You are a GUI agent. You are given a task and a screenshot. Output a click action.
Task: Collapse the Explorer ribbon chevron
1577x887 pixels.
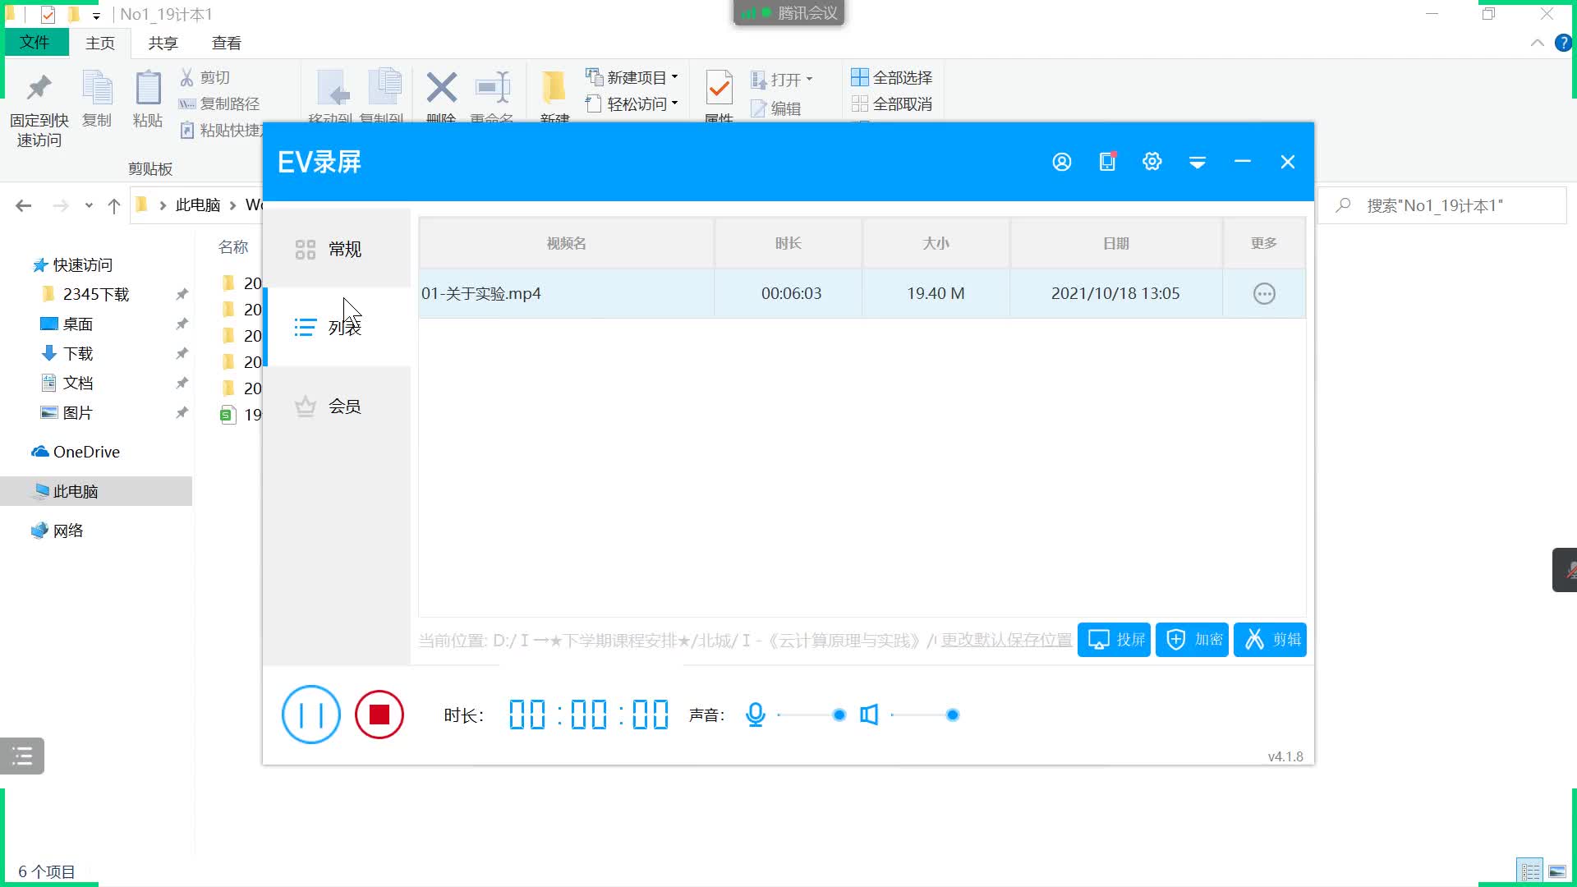(1537, 43)
